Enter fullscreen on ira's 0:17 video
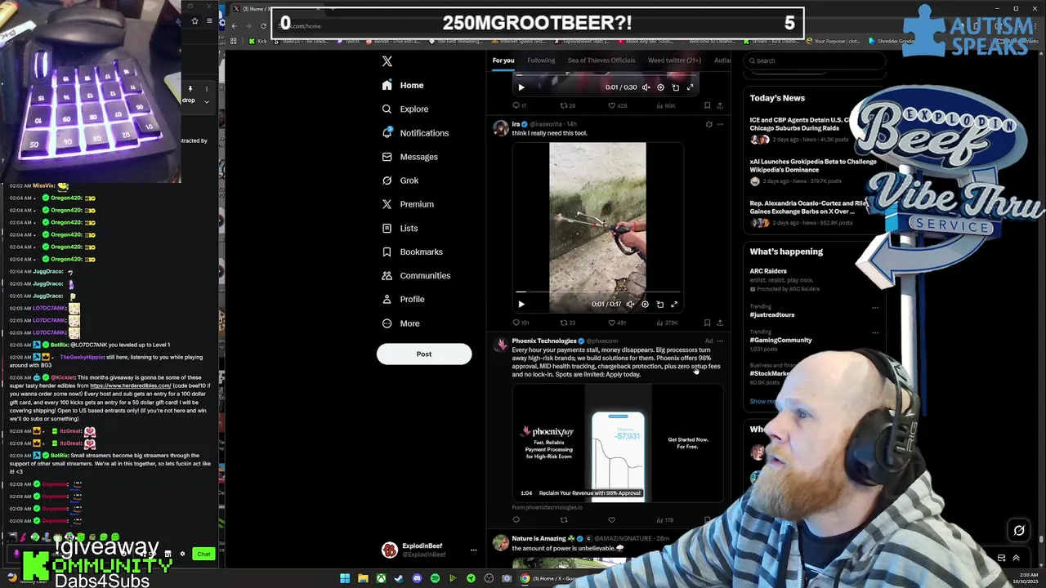 coord(674,305)
